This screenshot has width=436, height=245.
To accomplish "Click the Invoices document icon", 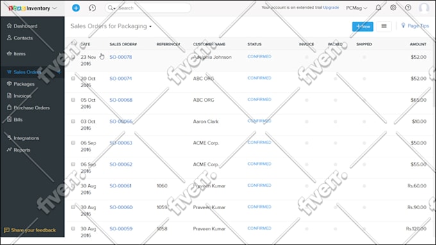I will click(x=9, y=95).
